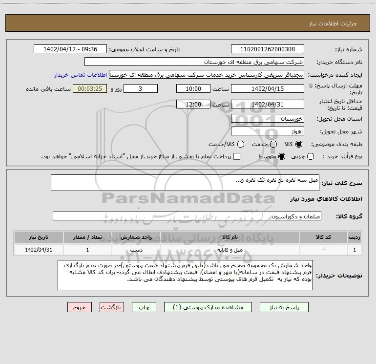Click the نام کالا column header
This screenshot has height=364, width=376.
click(x=230, y=237)
